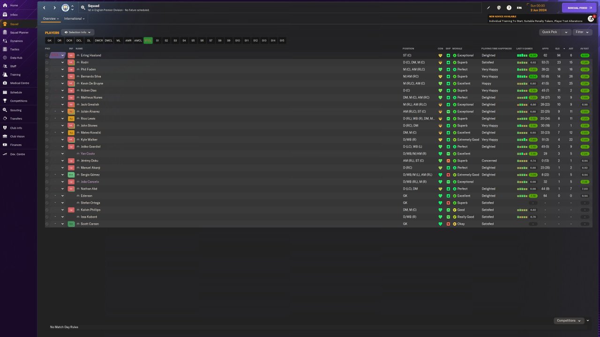Viewport: 600px width, 337px height.
Task: Toggle the picked circle for Rodri
Action: point(47,62)
